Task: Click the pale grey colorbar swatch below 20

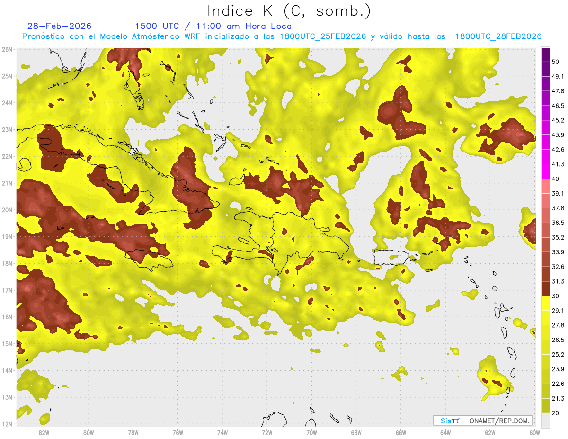Action: [x=546, y=420]
